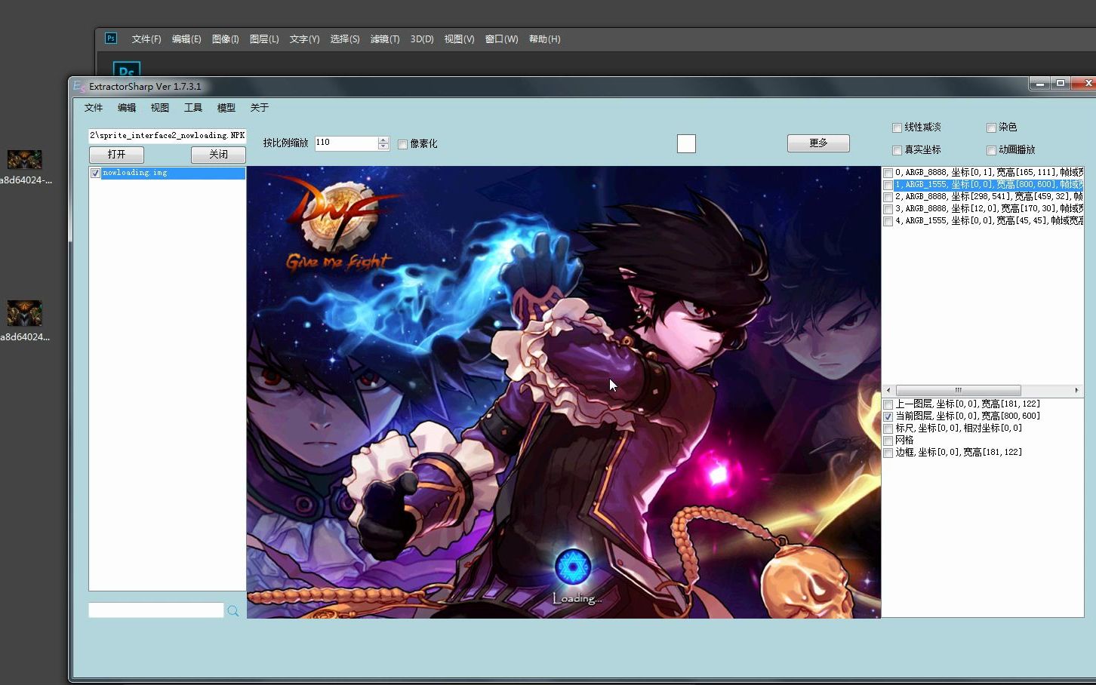Check frame 2 ARGB_8888 checkbox
This screenshot has height=685, width=1096.
click(888, 197)
